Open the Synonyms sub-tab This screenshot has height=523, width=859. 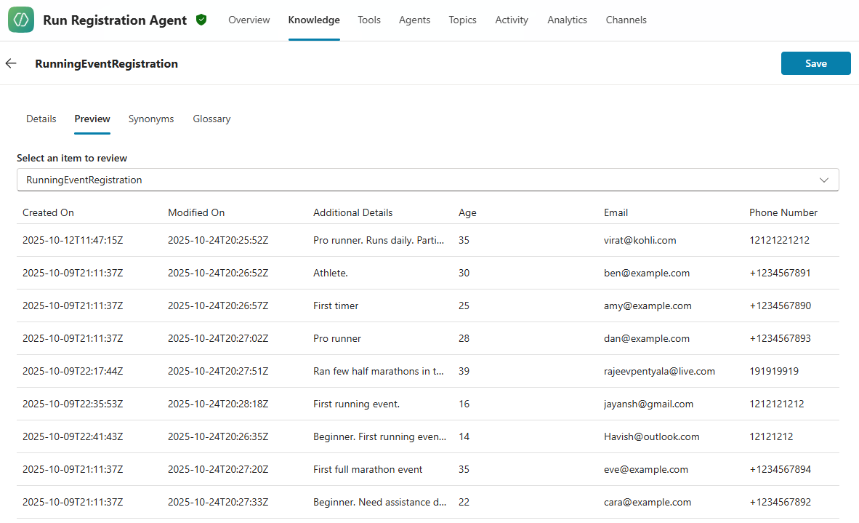(x=151, y=119)
